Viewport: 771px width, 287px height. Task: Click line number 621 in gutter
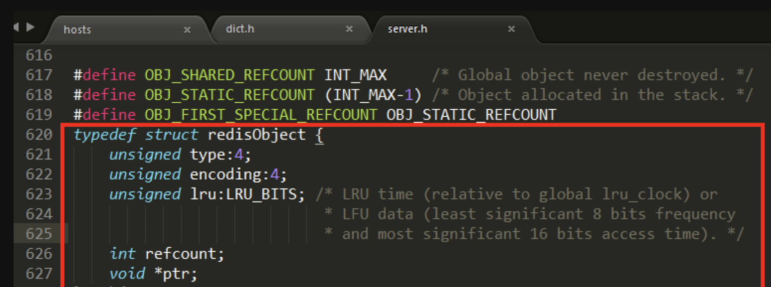(39, 154)
